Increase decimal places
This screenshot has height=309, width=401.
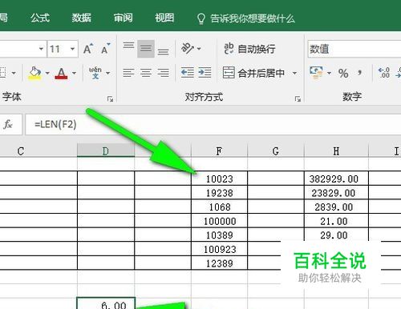[x=384, y=73]
